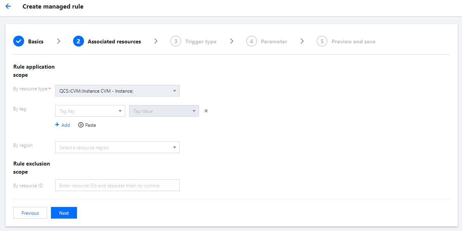Click the back arrow icon
462x231 pixels.
click(8, 7)
